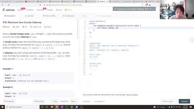Go to the Next problem
The width and height of the screenshot is (194, 109).
tap(74, 101)
